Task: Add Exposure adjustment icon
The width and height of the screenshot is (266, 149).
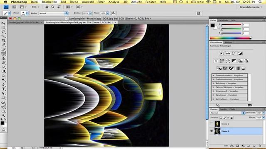Action: (x=240, y=53)
